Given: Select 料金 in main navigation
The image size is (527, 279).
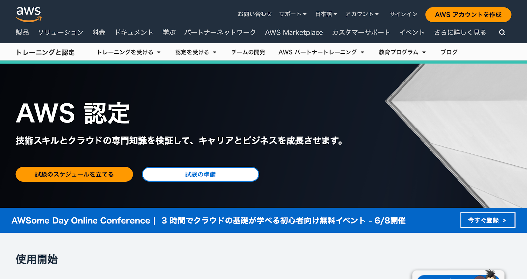Looking at the screenshot, I should (99, 32).
